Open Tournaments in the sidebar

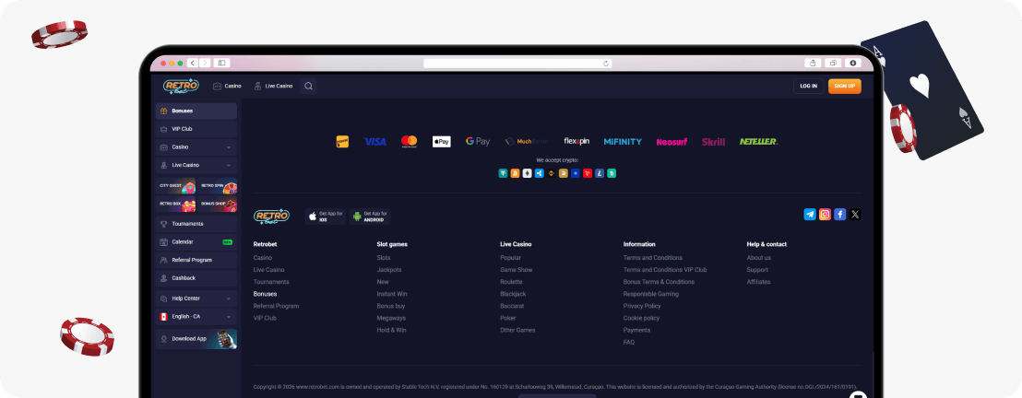tap(196, 224)
